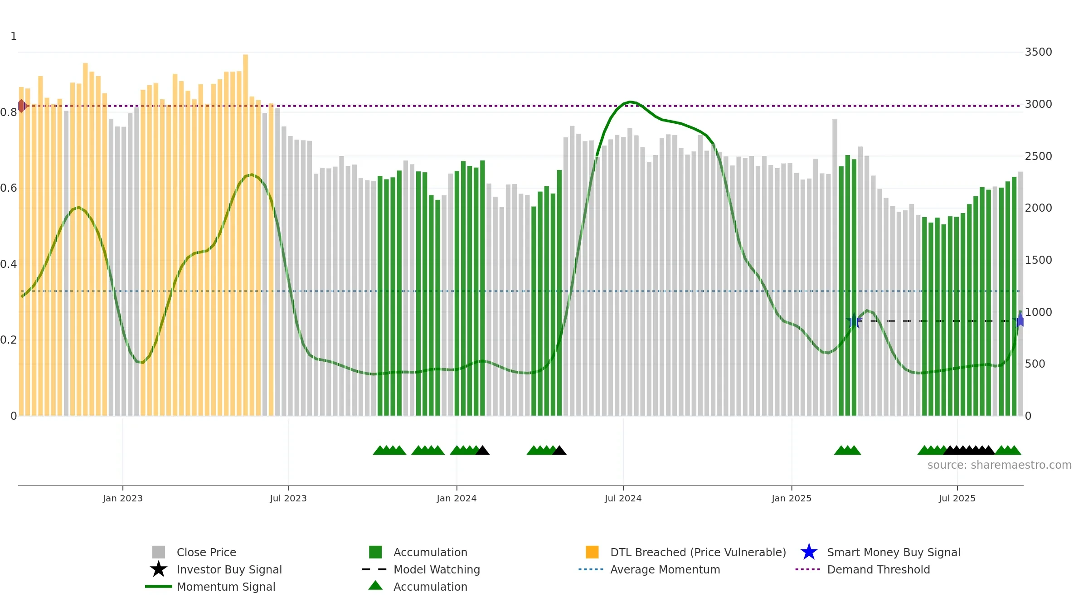Click the Average Momentum dotted blue icon
The height and width of the screenshot is (612, 1088).
591,569
